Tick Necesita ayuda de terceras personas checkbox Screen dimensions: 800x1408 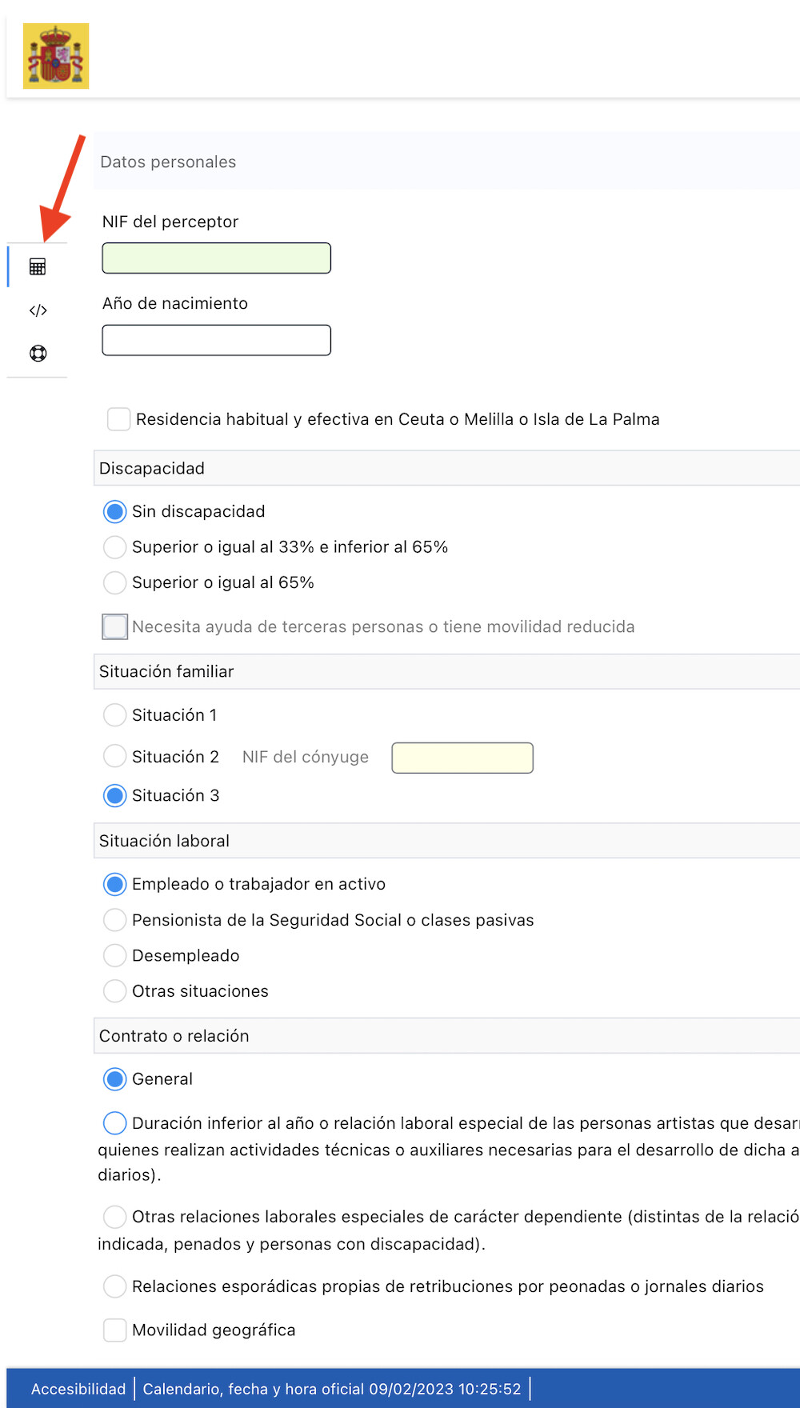coord(115,626)
